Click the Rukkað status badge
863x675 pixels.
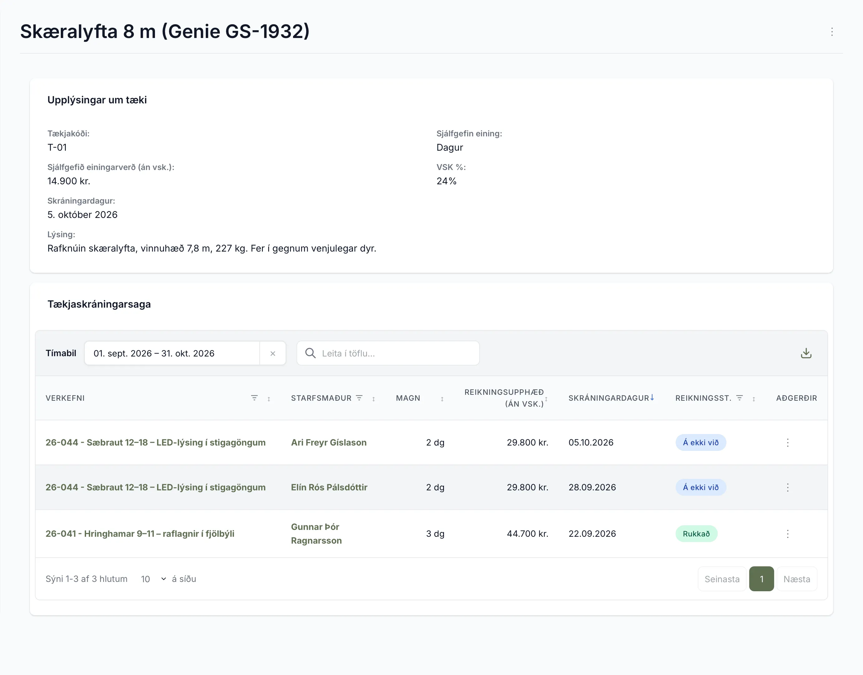tap(696, 534)
